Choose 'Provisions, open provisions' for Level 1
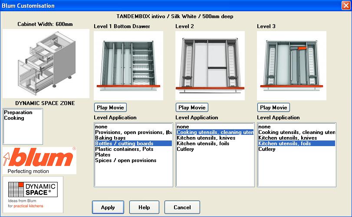Viewport: 352px width, 217px height. [x=133, y=132]
